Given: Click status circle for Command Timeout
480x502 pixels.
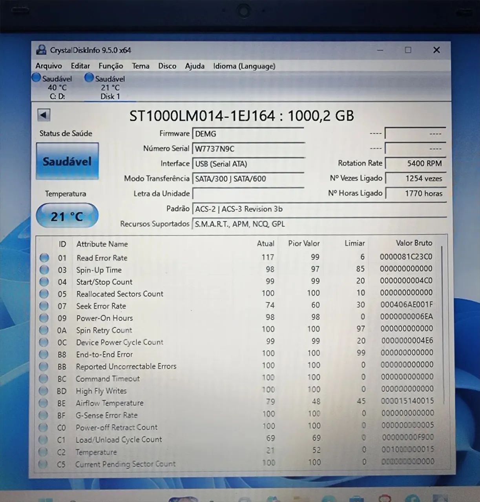Looking at the screenshot, I should click(x=44, y=379).
